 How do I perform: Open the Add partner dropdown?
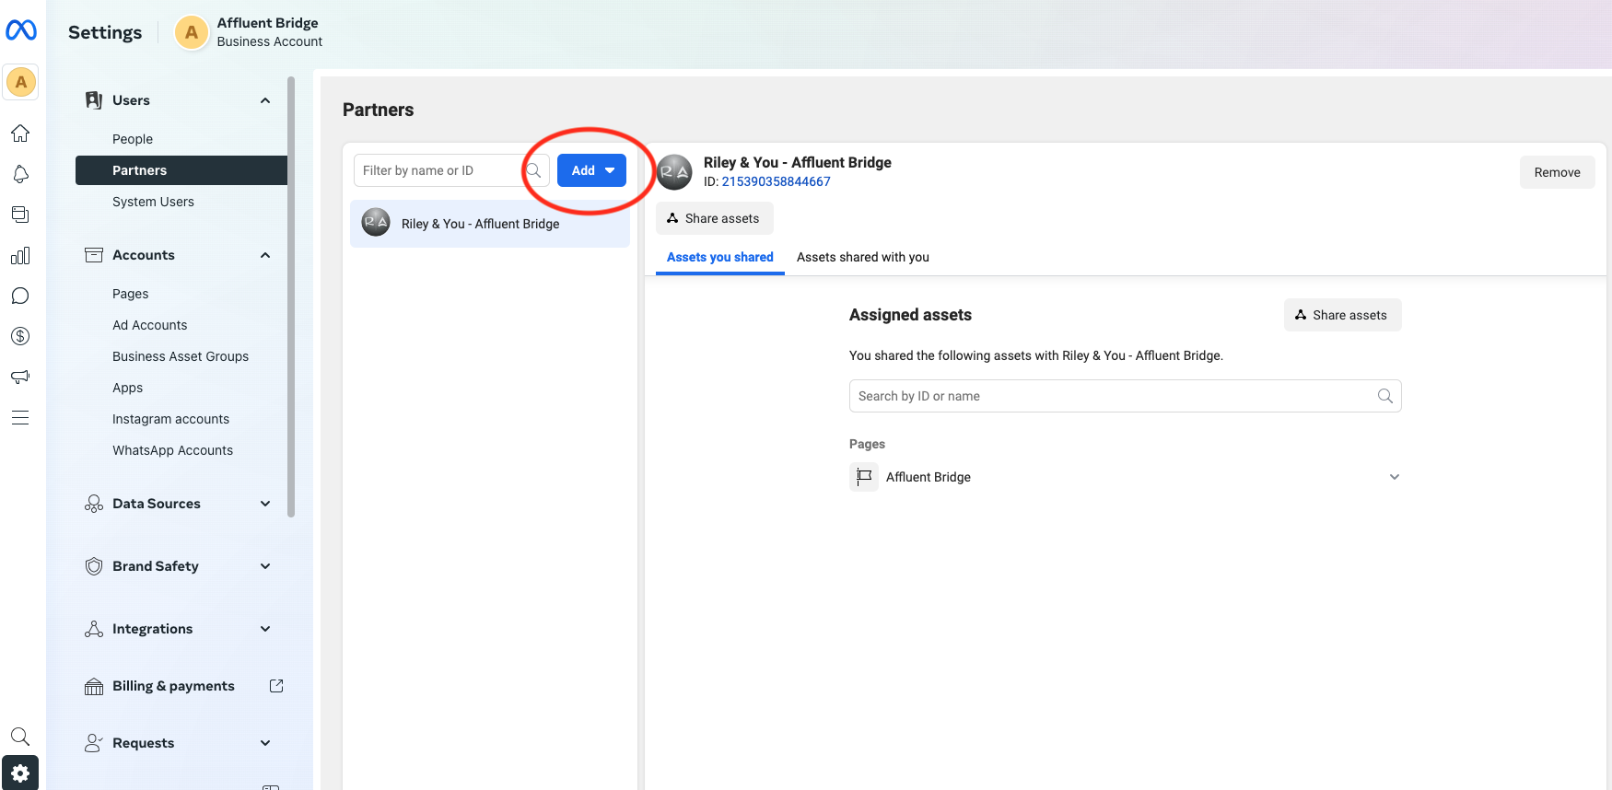pos(591,170)
